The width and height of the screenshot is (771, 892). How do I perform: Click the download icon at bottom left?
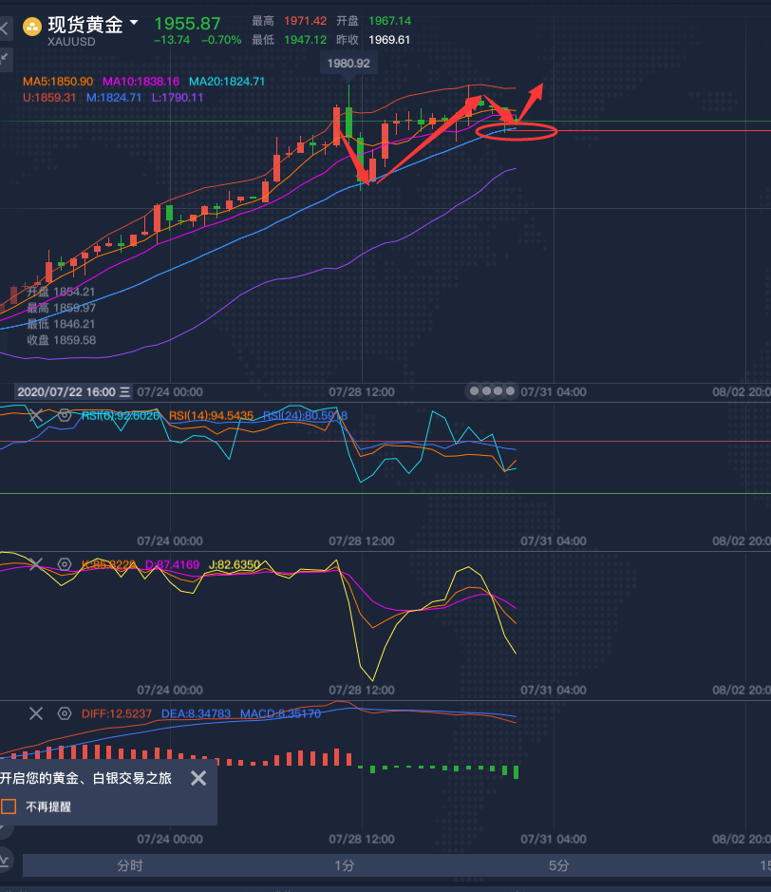pyautogui.click(x=5, y=861)
